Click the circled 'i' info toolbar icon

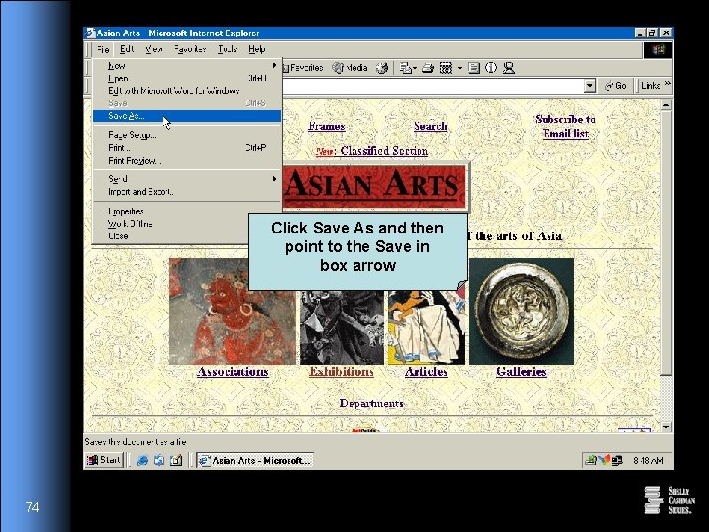[x=491, y=68]
